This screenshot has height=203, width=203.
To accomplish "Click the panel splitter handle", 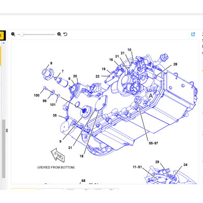I will 7,130.
